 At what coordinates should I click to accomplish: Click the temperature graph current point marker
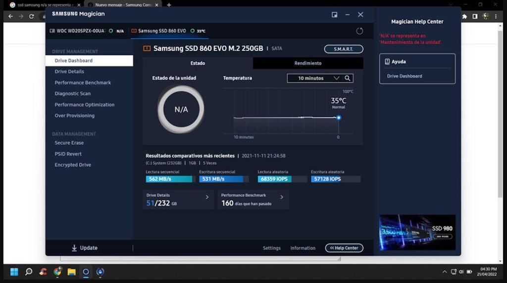pos(339,118)
